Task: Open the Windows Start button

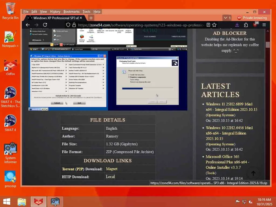Action: tap(7, 202)
